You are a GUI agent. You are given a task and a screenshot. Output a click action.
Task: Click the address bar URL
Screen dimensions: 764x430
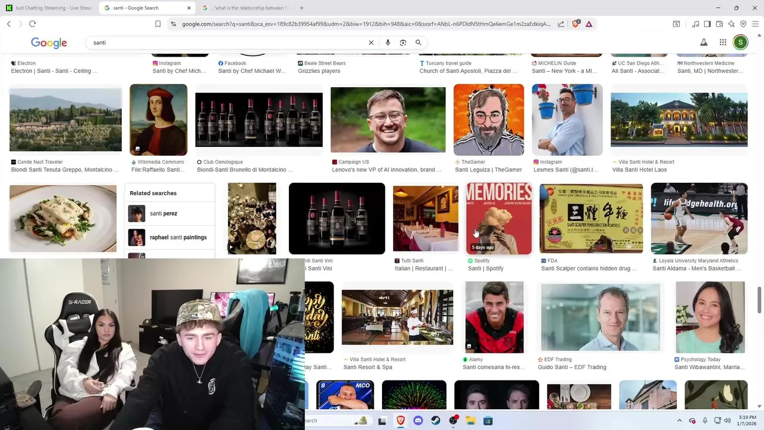pos(366,24)
